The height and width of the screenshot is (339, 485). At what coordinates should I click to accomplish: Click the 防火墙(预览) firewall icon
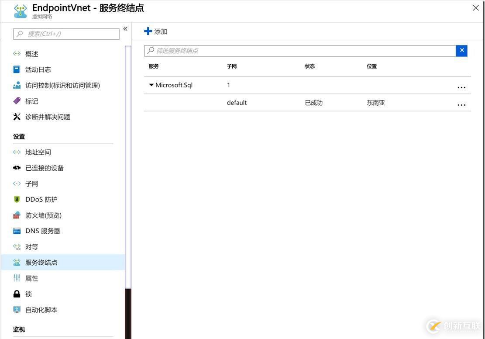pos(17,215)
